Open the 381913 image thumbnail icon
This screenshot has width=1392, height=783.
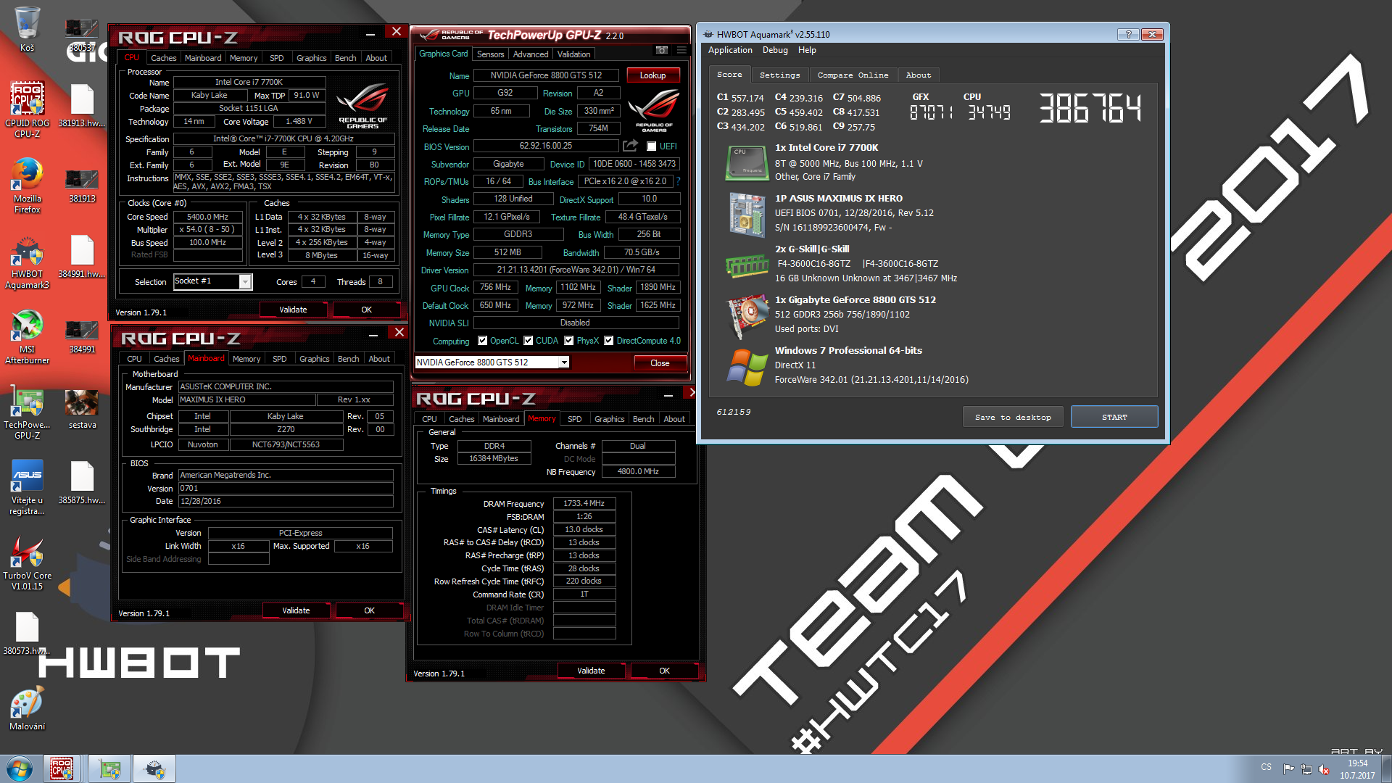(x=82, y=184)
